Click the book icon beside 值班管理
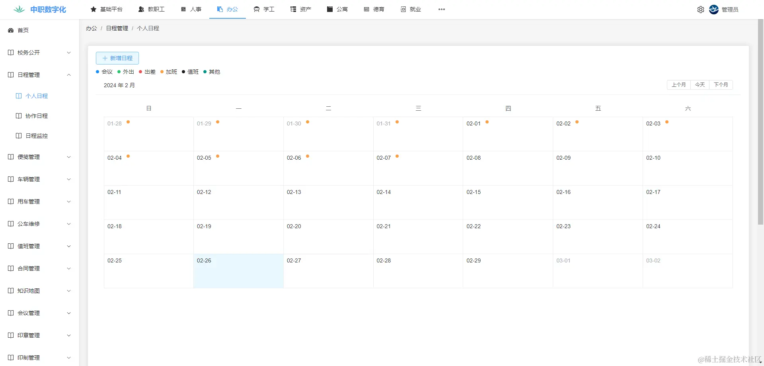764x366 pixels. 11,246
